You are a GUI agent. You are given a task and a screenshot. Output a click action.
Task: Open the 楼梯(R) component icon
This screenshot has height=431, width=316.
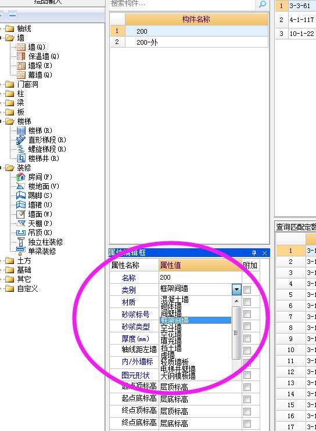[x=21, y=131]
